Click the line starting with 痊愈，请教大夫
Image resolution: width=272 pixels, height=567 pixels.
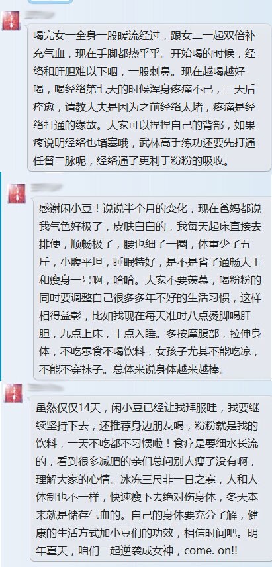pos(144,107)
